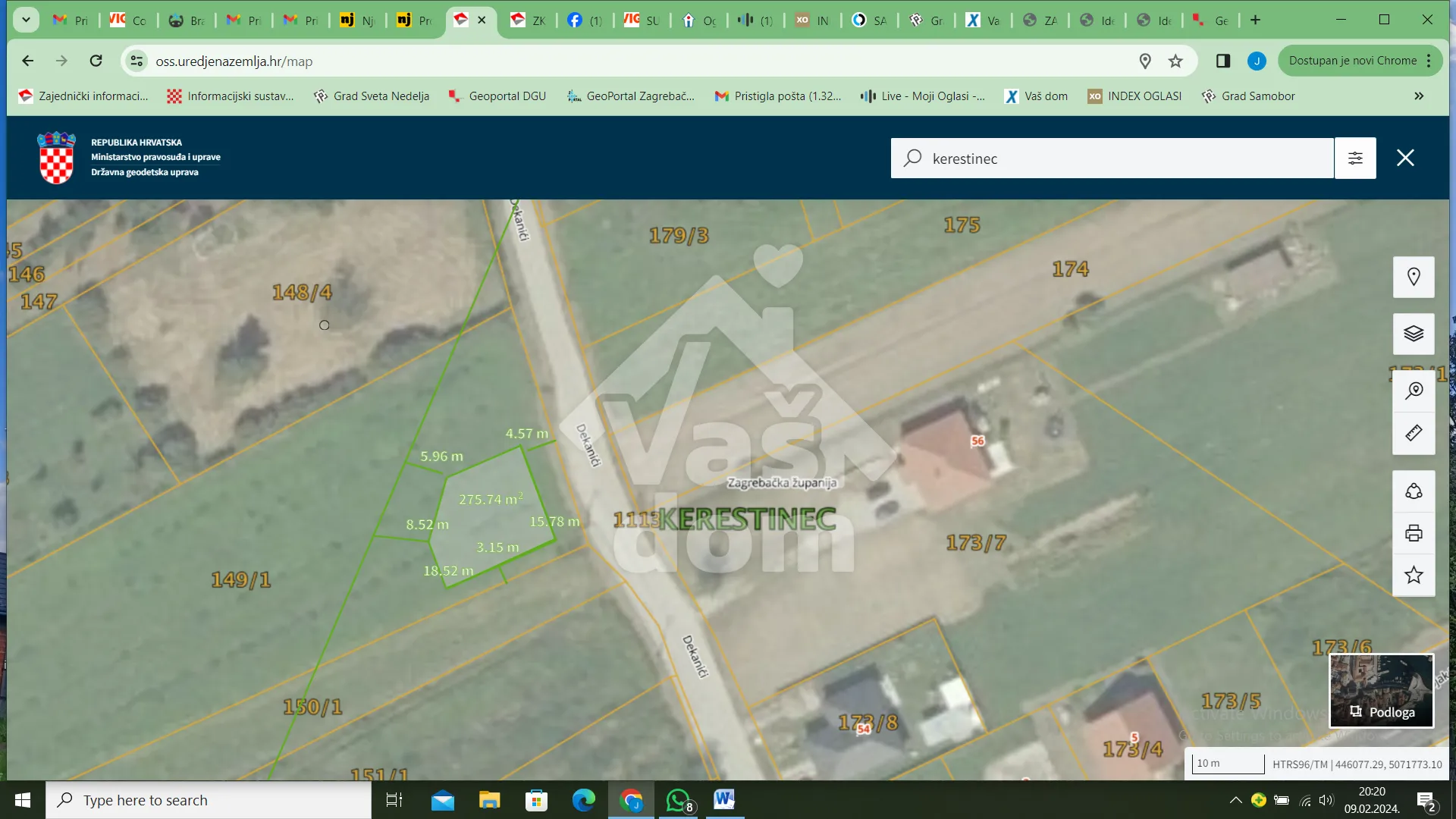Viewport: 1456px width, 819px height.
Task: Reload the current page
Action: pyautogui.click(x=96, y=61)
